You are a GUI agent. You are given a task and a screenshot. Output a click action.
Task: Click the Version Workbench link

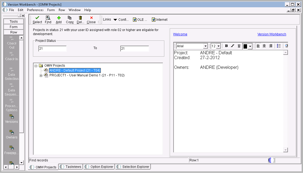click(x=272, y=34)
